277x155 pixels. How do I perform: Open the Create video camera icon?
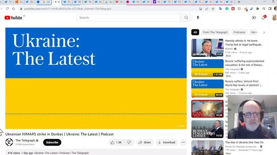[x=254, y=18]
